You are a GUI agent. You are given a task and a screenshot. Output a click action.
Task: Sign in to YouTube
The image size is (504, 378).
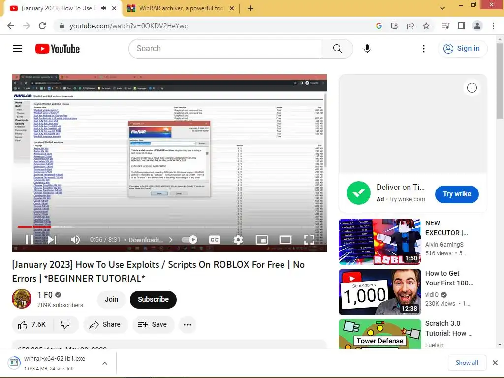click(462, 49)
